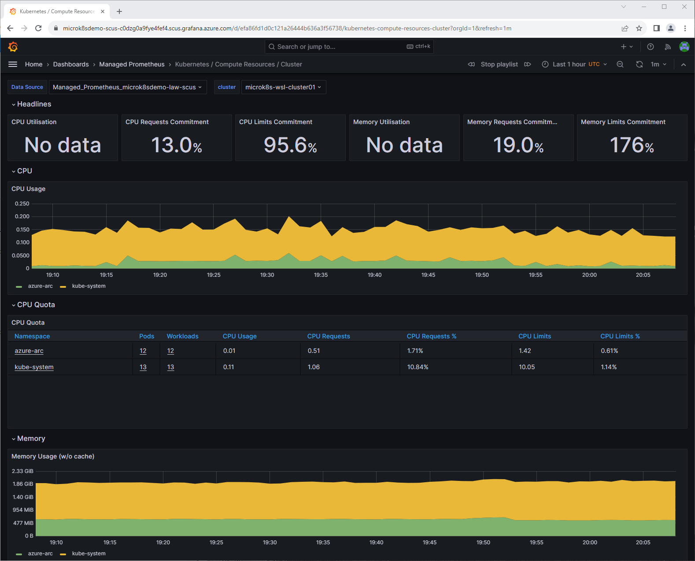Screen dimensions: 695x561
Task: Open the cluster microk8s-wsl-cluster01 dropdown
Action: click(x=283, y=87)
